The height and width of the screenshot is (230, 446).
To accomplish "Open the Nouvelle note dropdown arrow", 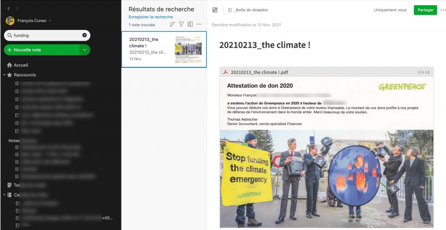I will coord(85,50).
